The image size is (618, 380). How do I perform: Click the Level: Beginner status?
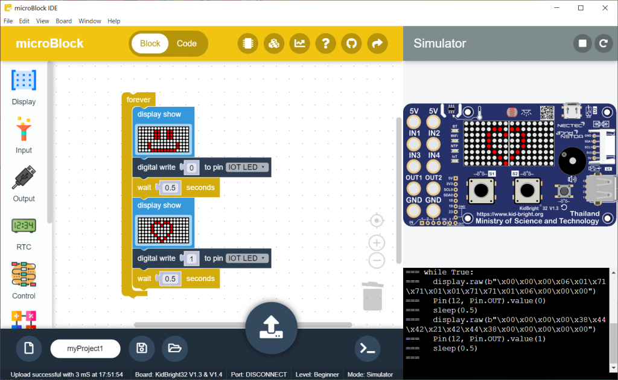click(x=317, y=375)
